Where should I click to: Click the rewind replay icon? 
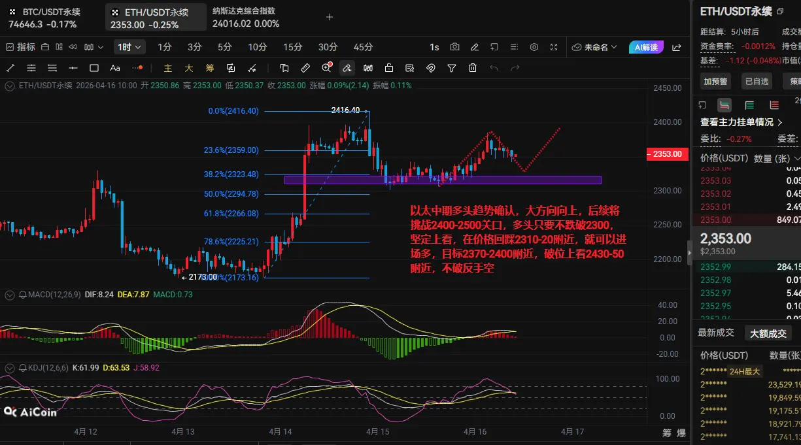pos(73,47)
